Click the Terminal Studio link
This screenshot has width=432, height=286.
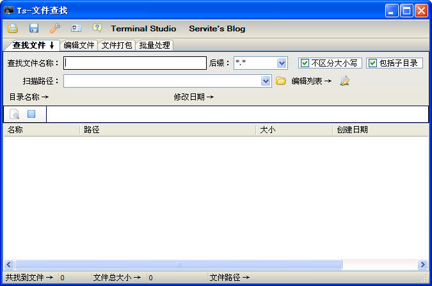click(x=143, y=29)
